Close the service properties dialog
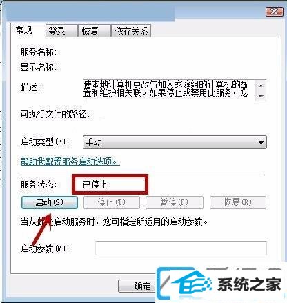Viewport: 287px width, 303px height. coord(274,12)
